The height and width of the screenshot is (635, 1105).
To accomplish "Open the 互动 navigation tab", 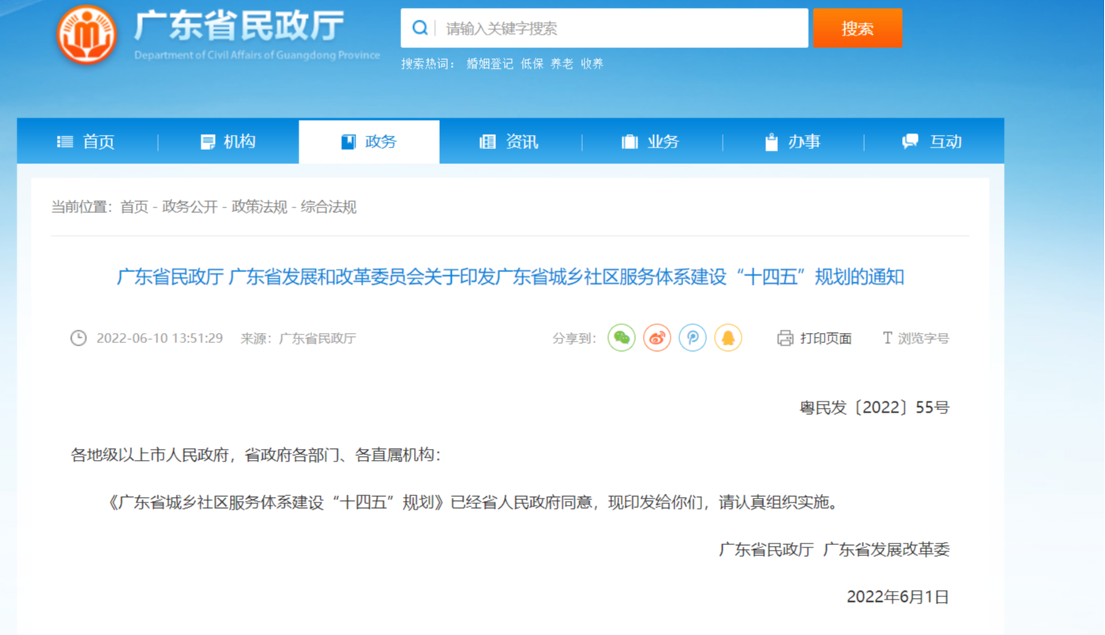I will (934, 141).
